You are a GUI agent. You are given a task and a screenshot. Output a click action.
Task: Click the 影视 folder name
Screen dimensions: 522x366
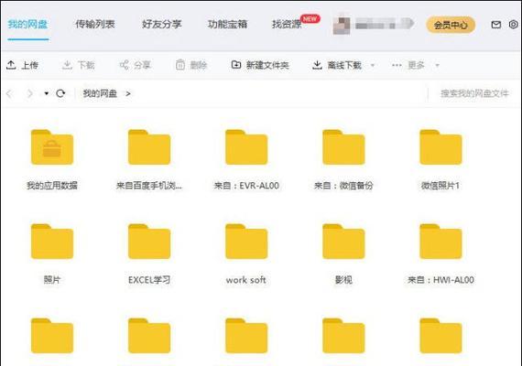(x=343, y=280)
